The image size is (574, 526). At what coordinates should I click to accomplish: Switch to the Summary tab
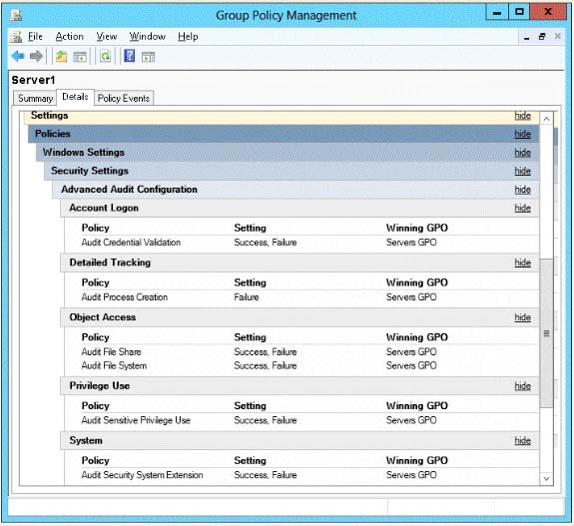tap(35, 98)
